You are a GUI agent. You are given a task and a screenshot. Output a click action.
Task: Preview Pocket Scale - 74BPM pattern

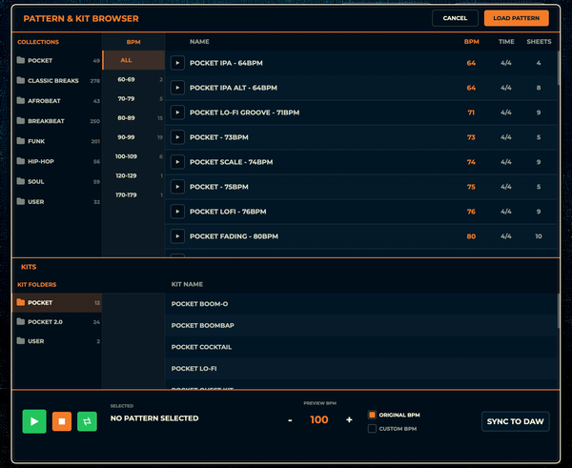[177, 162]
